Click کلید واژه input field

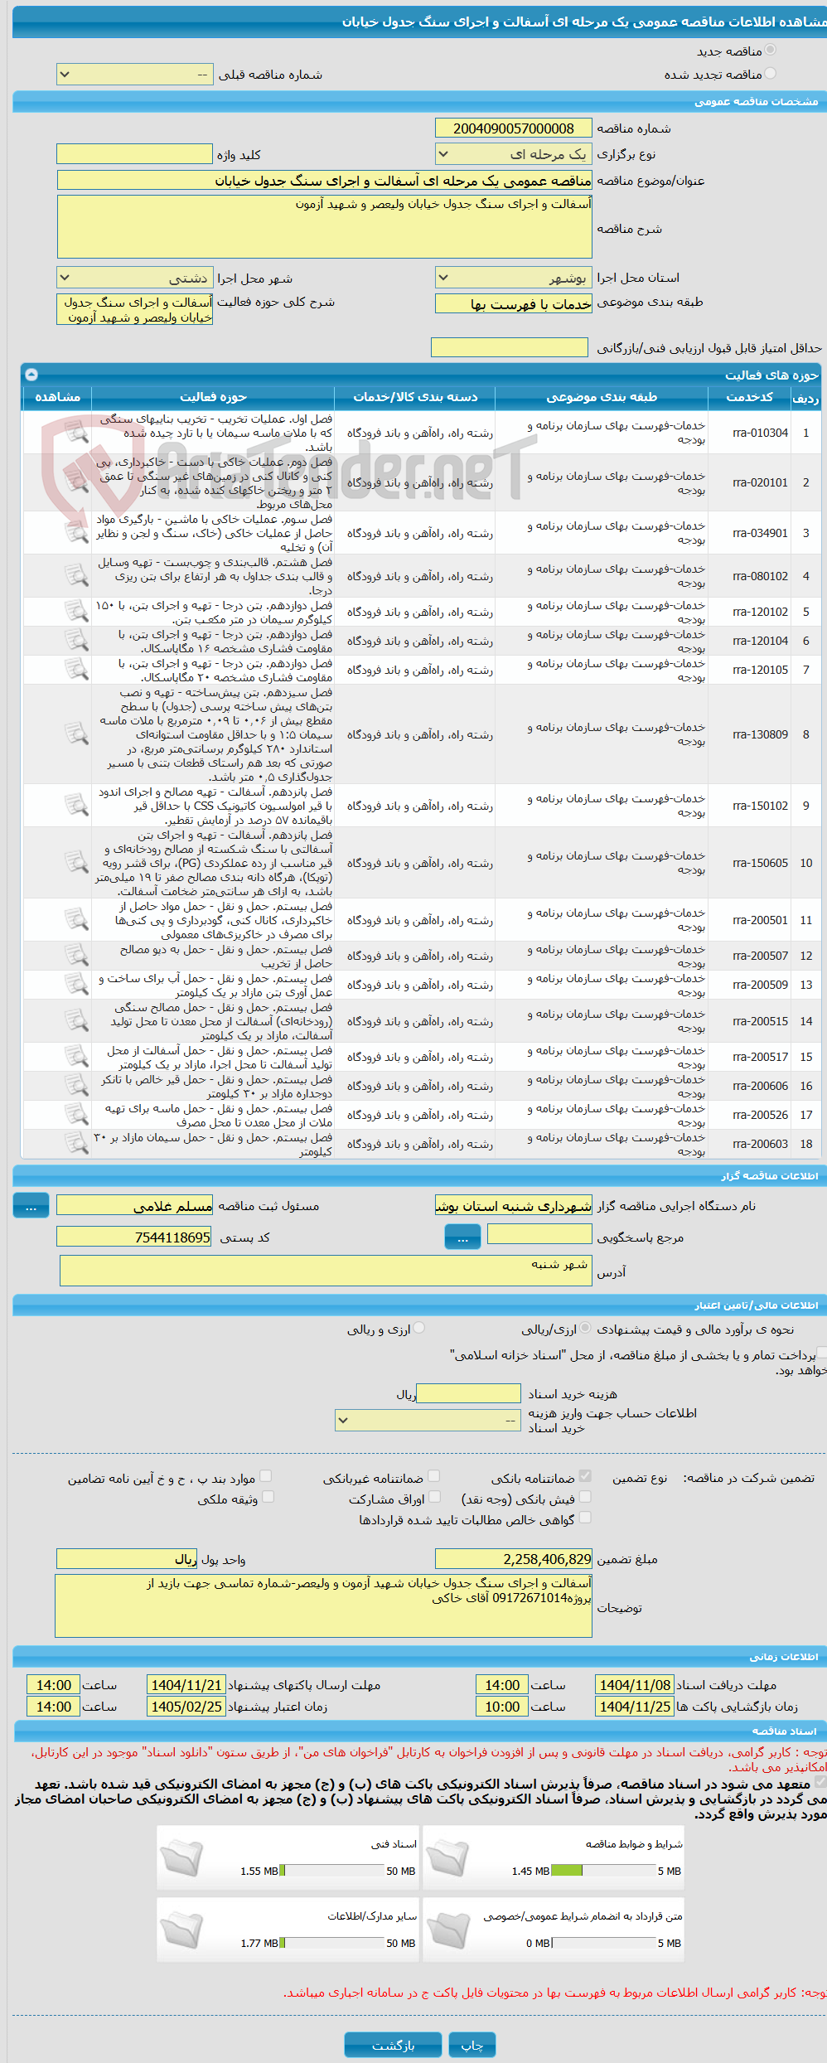[x=134, y=154]
